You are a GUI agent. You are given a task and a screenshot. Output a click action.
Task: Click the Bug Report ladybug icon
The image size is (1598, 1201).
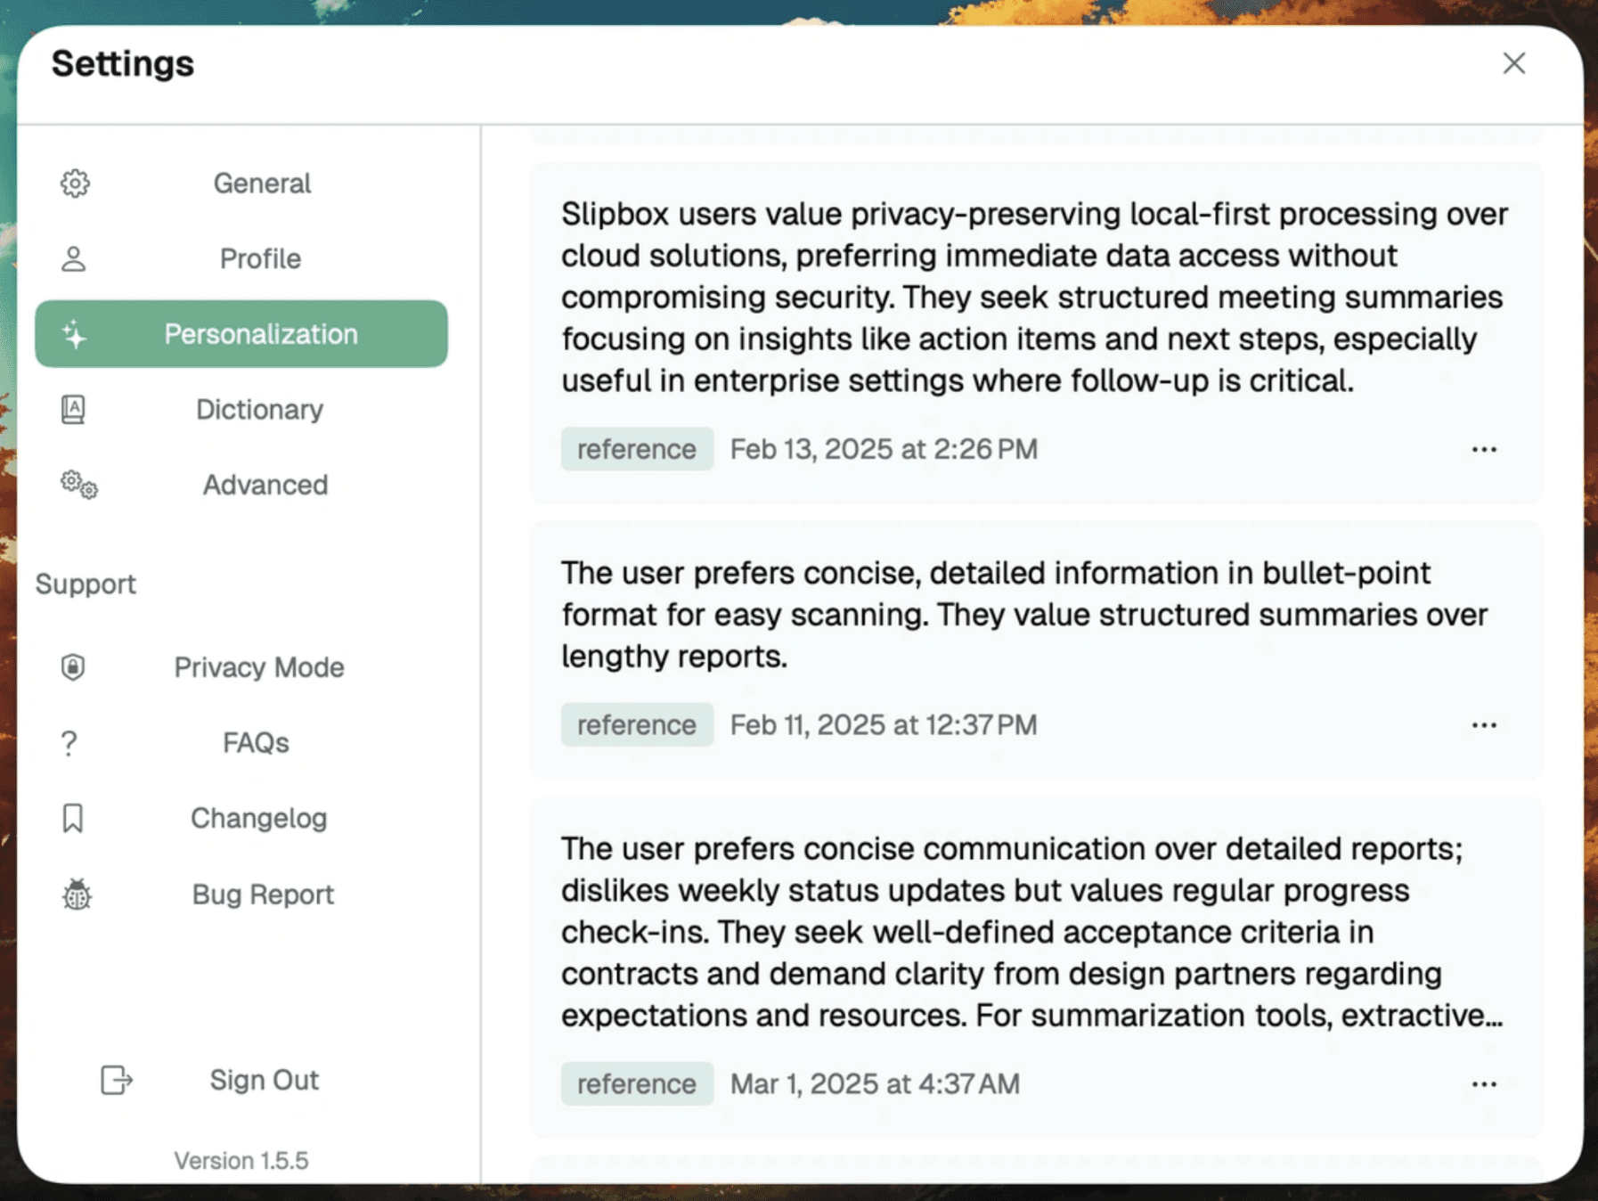coord(76,895)
